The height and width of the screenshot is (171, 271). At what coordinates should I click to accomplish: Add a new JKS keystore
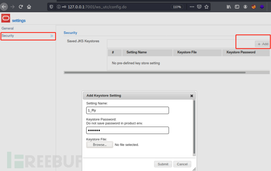pos(263,44)
